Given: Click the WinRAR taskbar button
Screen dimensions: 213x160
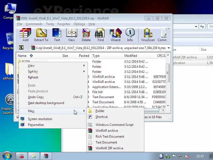Looking at the screenshot, I should click(x=46, y=156).
